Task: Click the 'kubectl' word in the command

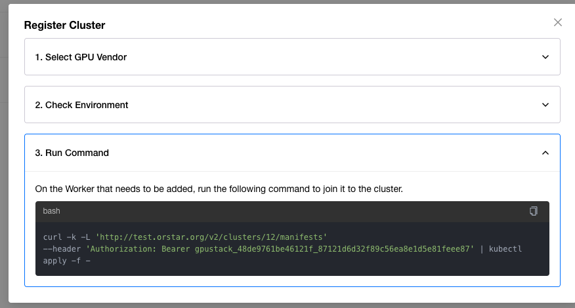Action: pyautogui.click(x=505, y=249)
